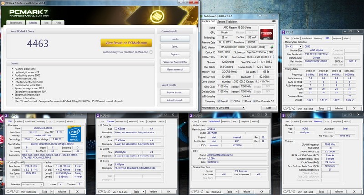364x195 pixels.
Task: Open Tools arrow in CPU-Z Mainboard window
Action: [237, 192]
